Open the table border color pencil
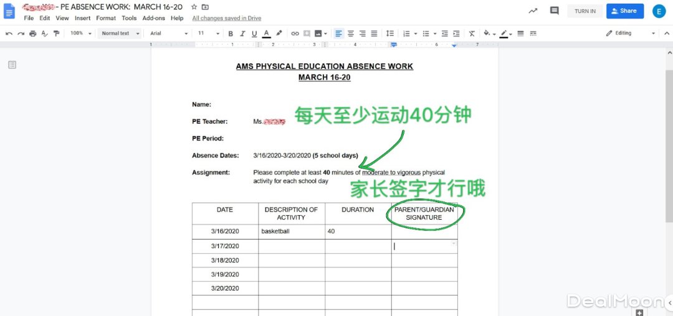 pyautogui.click(x=504, y=34)
